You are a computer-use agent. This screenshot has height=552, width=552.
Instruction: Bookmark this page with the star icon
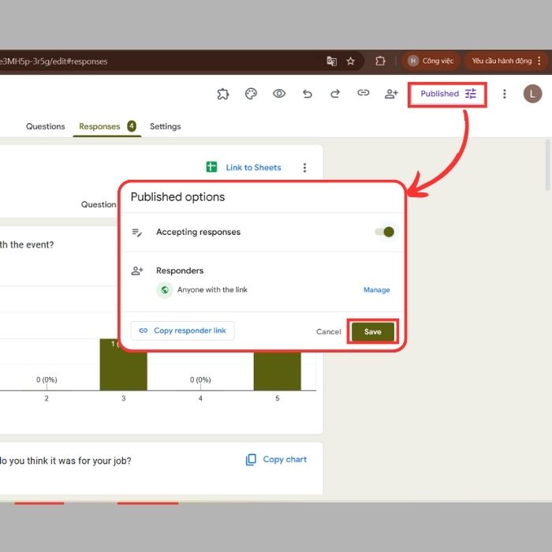tap(351, 62)
